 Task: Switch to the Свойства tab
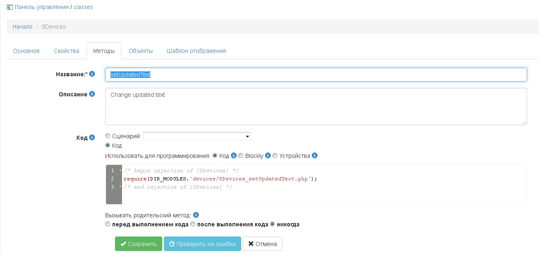(x=66, y=51)
